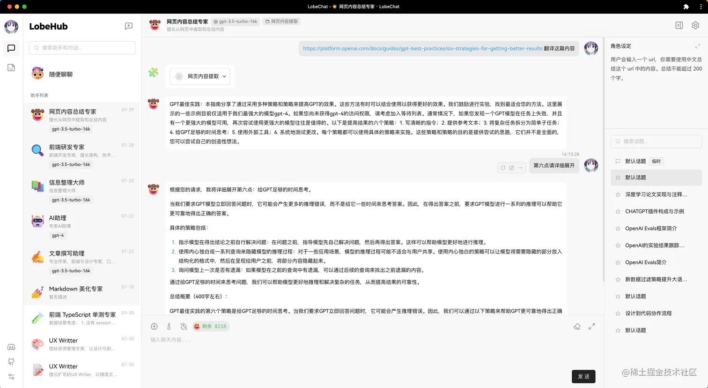Select the 信息整理大师 assistant
708x388 pixels.
82,191
